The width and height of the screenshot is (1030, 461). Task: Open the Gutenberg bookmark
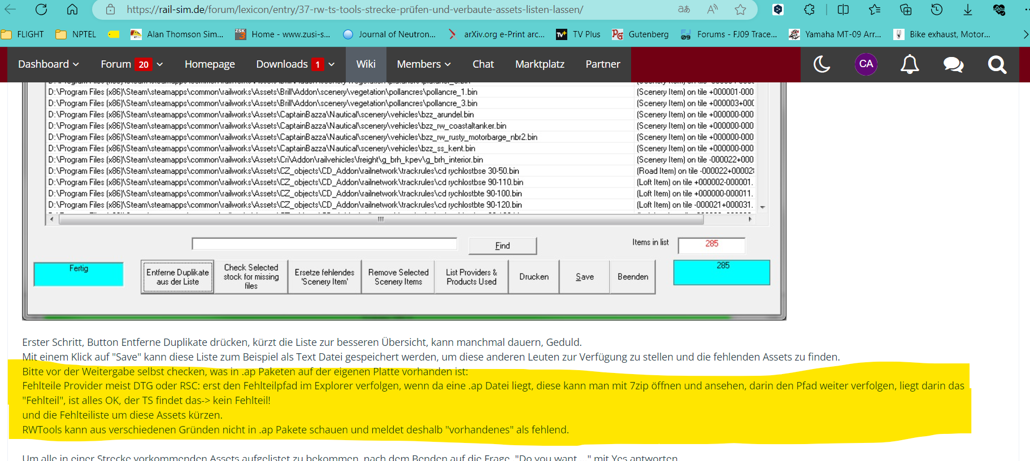click(640, 34)
